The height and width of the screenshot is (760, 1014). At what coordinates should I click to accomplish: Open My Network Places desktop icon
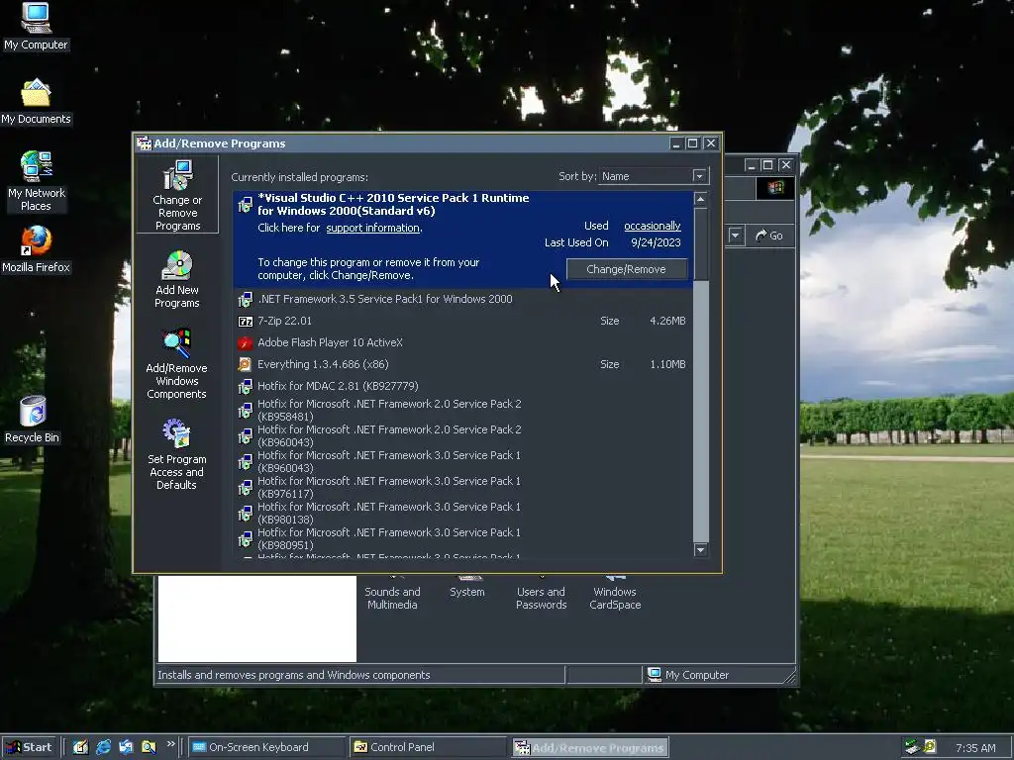[x=37, y=181]
